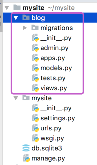Click the admin.py Python file icon
Viewport: 97px width, 165px height.
tap(35, 48)
